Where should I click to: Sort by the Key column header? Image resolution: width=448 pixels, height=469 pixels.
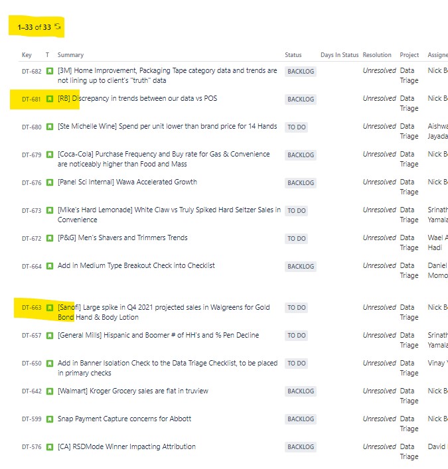pos(27,55)
